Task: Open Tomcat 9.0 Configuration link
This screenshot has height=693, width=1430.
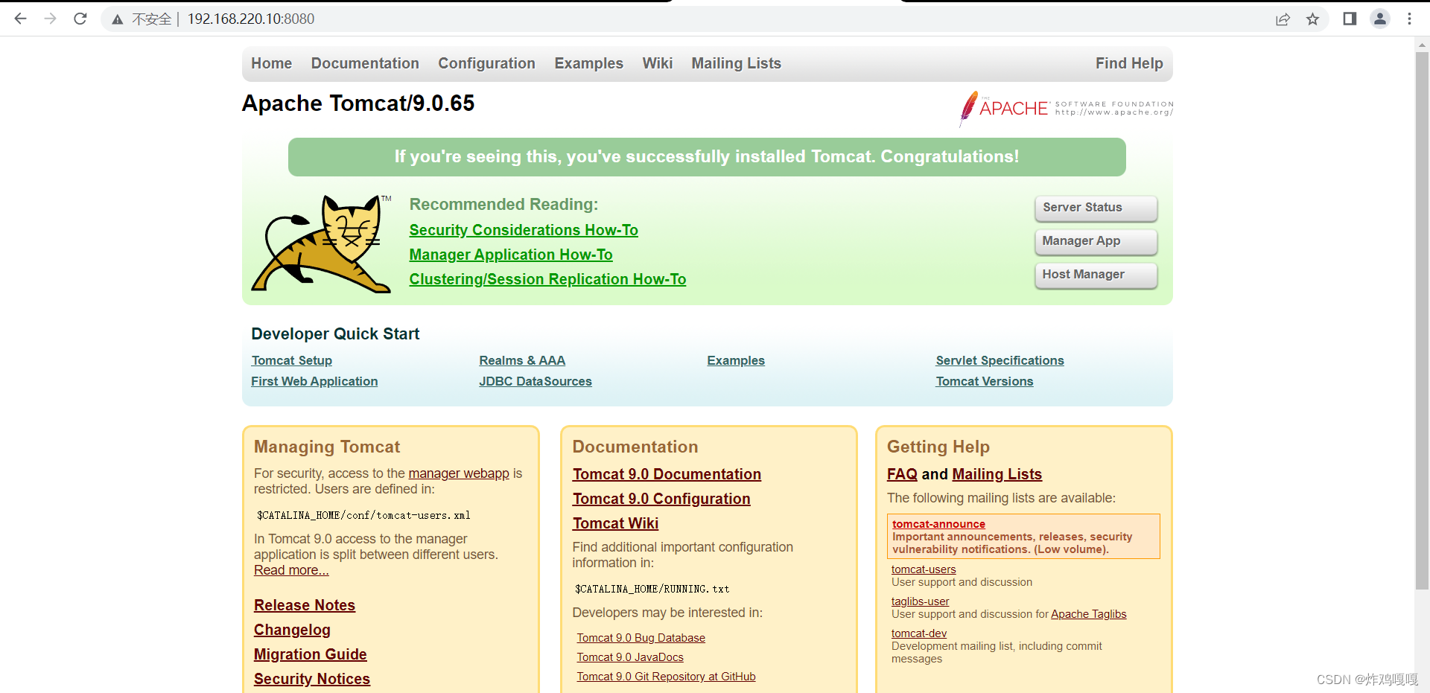Action: click(661, 499)
